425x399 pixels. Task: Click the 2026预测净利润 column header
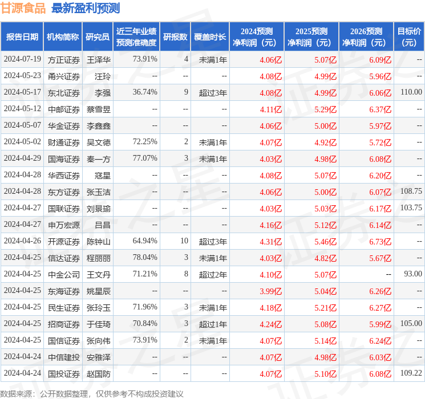(366, 37)
